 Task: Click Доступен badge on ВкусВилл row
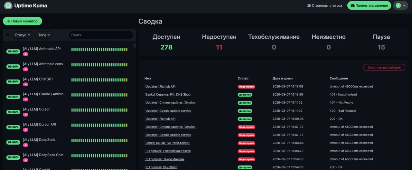coord(245,167)
